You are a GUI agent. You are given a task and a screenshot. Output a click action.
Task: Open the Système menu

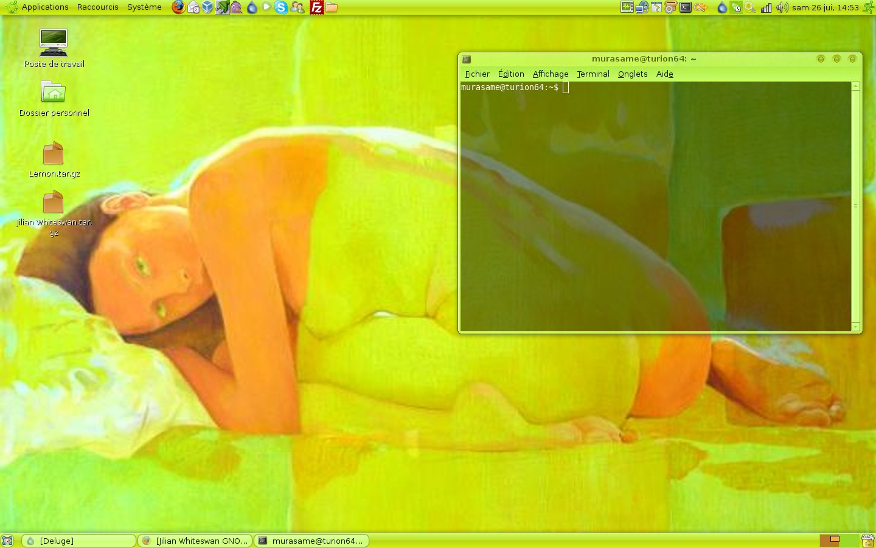pos(144,7)
